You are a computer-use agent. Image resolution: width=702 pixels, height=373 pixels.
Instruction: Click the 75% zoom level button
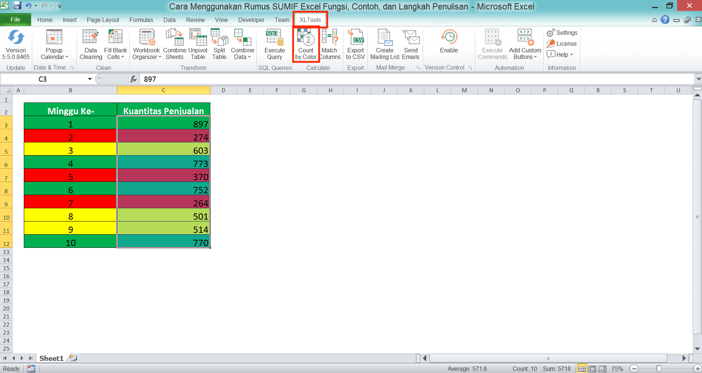point(617,369)
